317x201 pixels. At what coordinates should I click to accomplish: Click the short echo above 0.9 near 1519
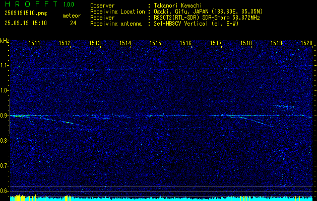[283, 106]
